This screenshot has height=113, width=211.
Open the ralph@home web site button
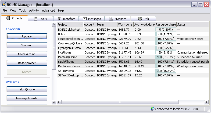pyautogui.click(x=27, y=89)
